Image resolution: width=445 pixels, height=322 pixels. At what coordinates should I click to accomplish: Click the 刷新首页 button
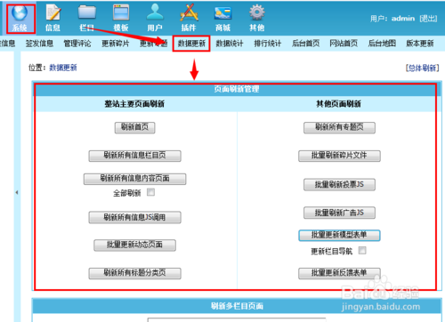(134, 127)
